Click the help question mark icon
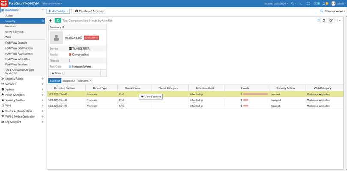This screenshot has height=171, width=347. tap(316, 3)
